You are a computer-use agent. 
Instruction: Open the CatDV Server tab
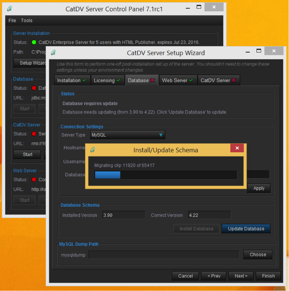pos(218,80)
